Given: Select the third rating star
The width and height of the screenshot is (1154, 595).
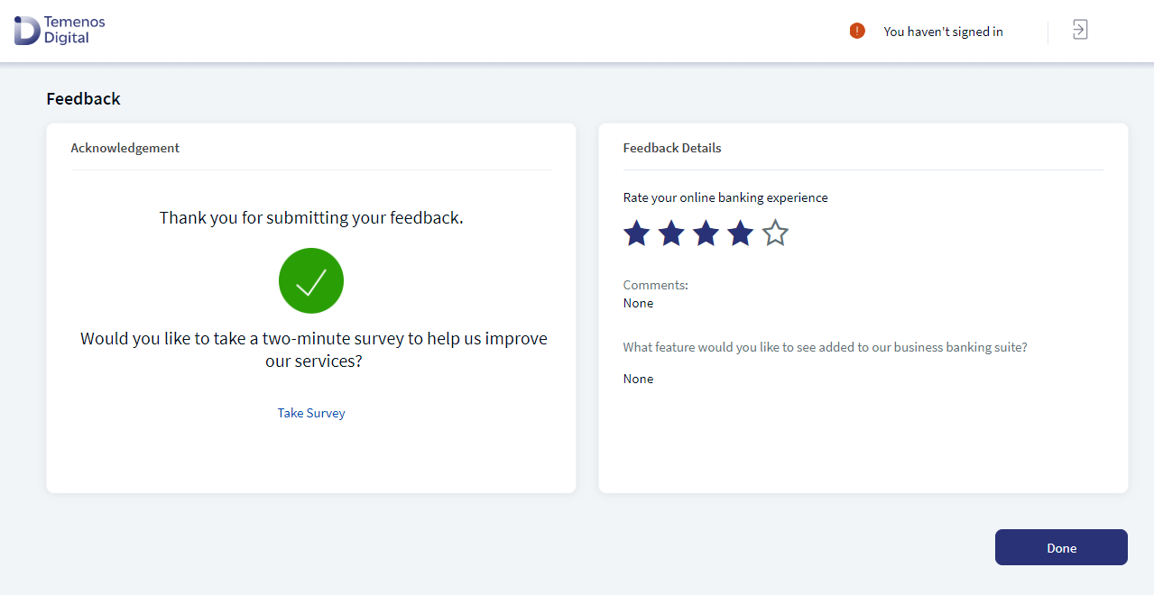Looking at the screenshot, I should [706, 233].
